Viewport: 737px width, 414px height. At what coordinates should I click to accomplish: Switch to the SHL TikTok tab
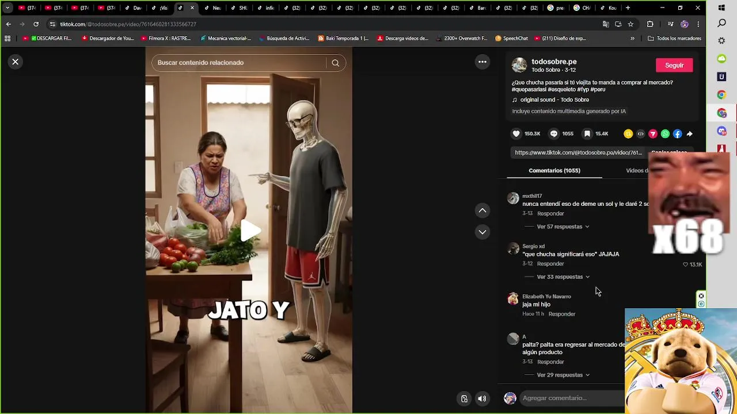tap(239, 8)
